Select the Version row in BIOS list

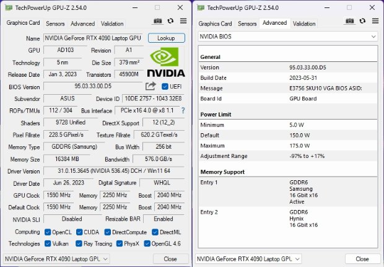[x=288, y=68]
